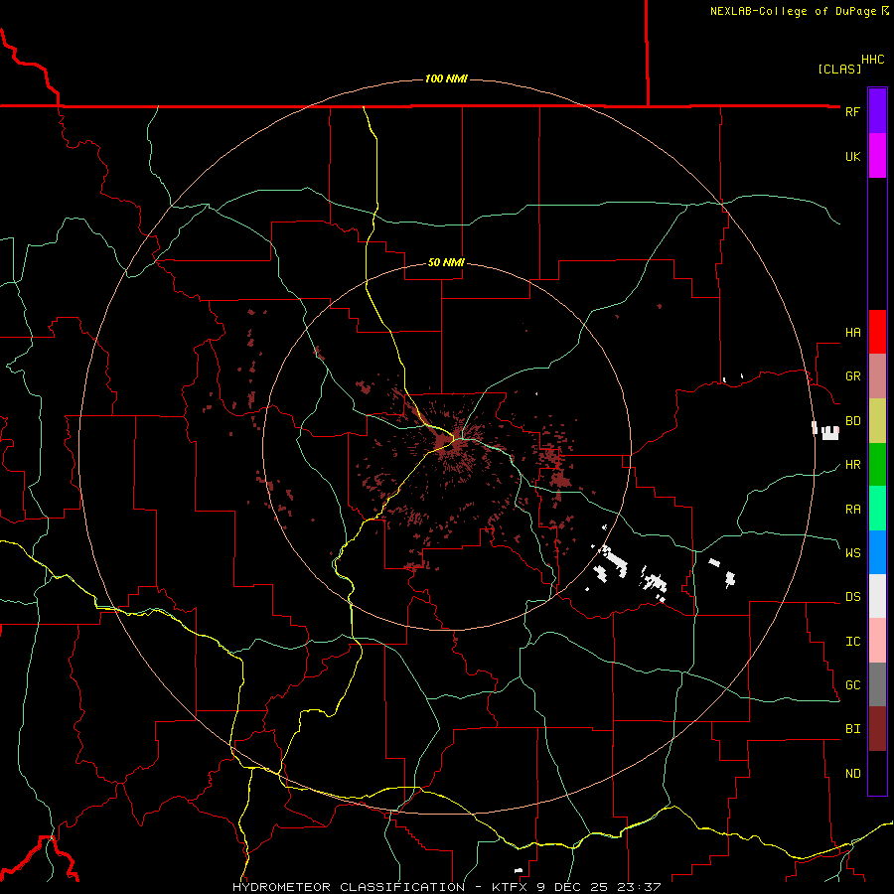This screenshot has width=894, height=894.
Task: Click the WS blue legend color block
Action: (x=877, y=552)
